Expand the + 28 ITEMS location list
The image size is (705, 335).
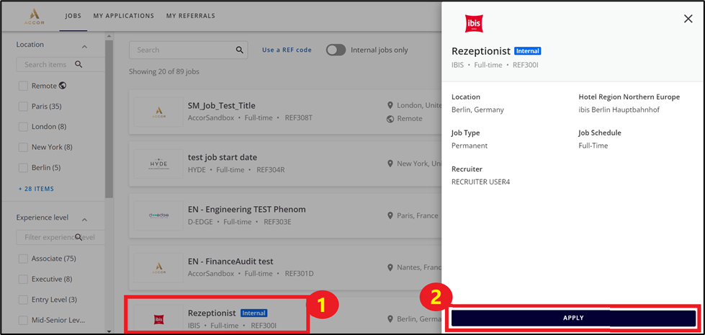(x=36, y=189)
